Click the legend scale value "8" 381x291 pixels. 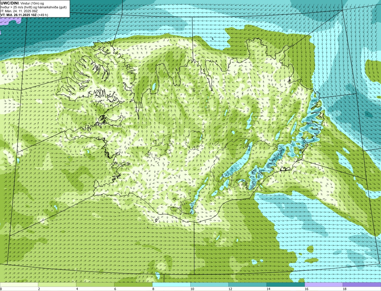tap(153, 289)
